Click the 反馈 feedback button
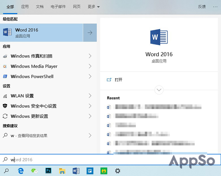This screenshot has width=221, height=176. [x=202, y=6]
